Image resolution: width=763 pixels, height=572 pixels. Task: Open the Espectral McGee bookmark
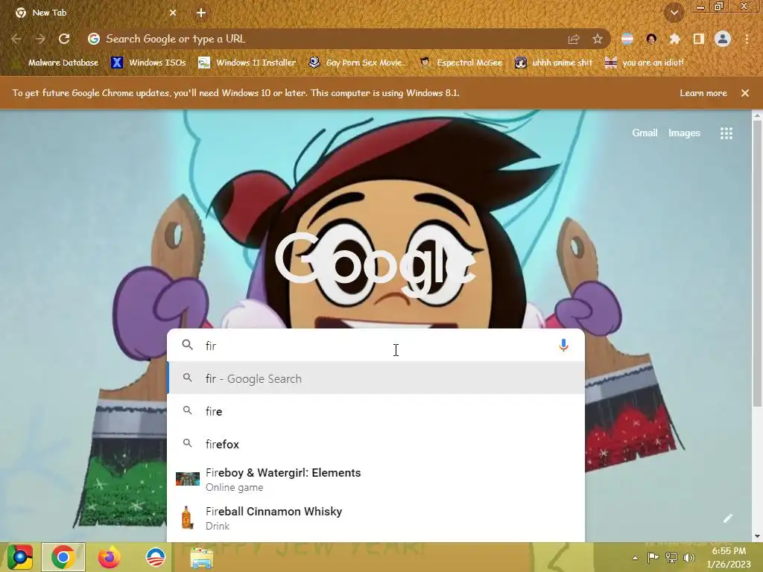[460, 63]
